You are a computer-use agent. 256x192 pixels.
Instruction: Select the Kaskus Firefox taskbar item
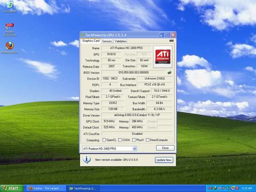pos(46,188)
